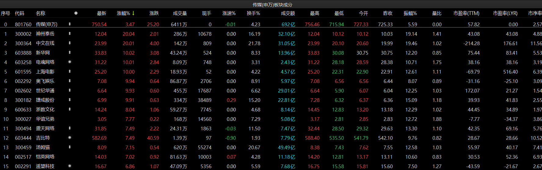542x170 pixels.
Task: Sort by the 市盈率(LYR) column header
Action: [x=505, y=13]
